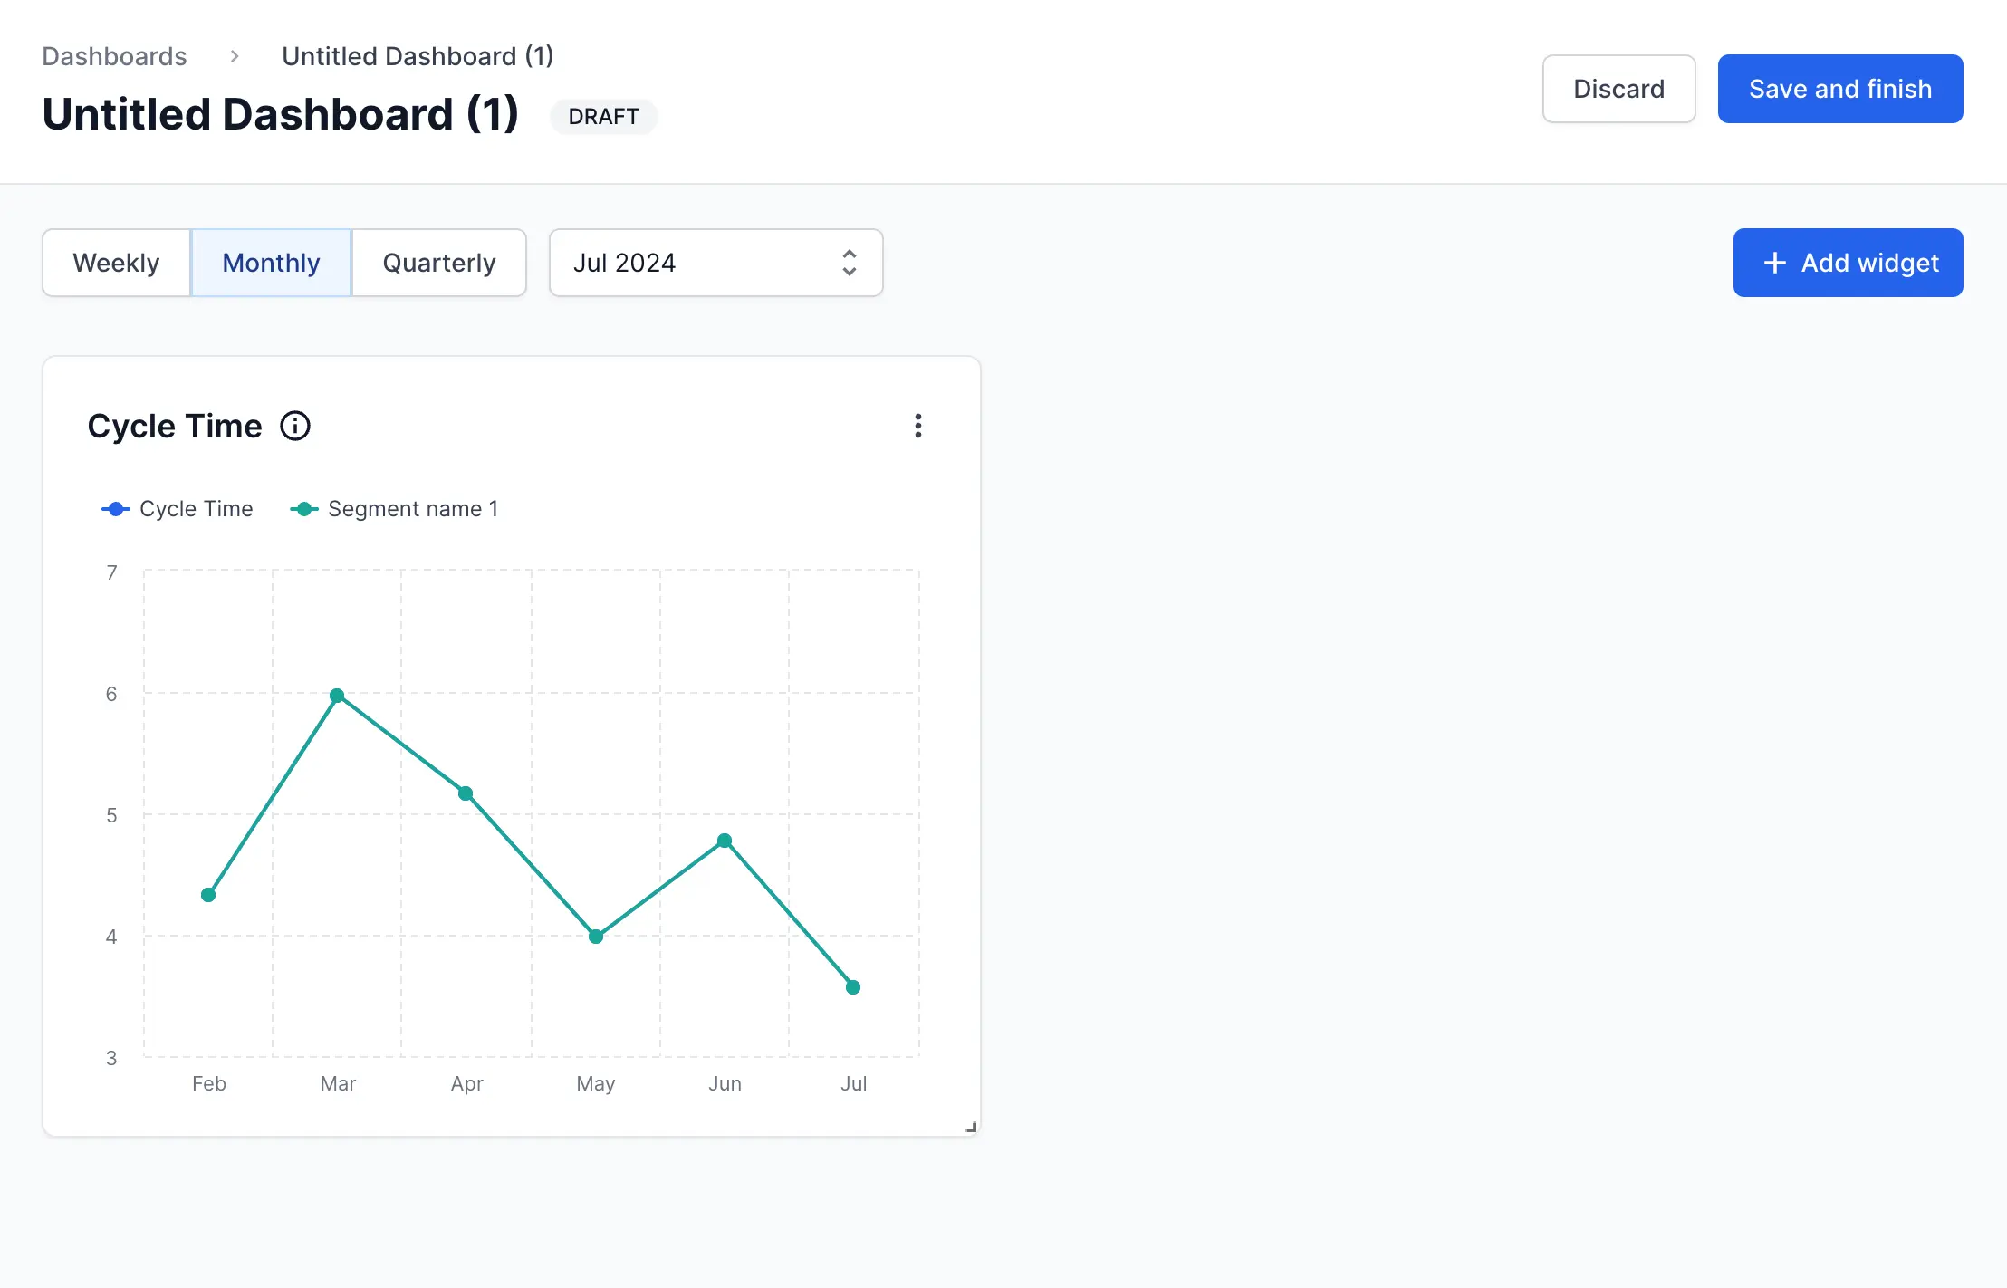Toggle Cycle Time series legend label
2007x1288 pixels.
(x=196, y=509)
